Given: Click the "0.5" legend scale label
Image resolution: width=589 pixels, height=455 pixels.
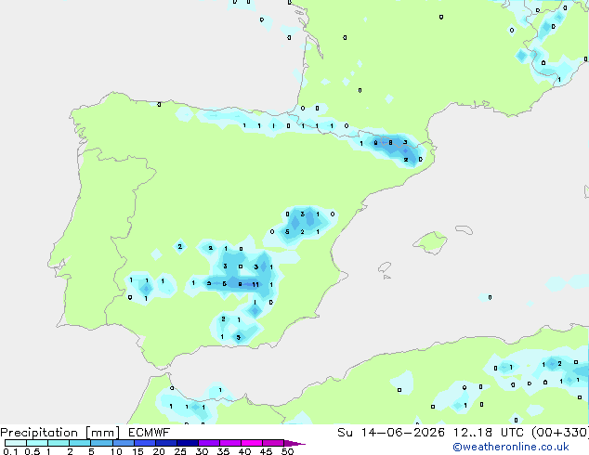Looking at the screenshot, I should pos(33,451).
